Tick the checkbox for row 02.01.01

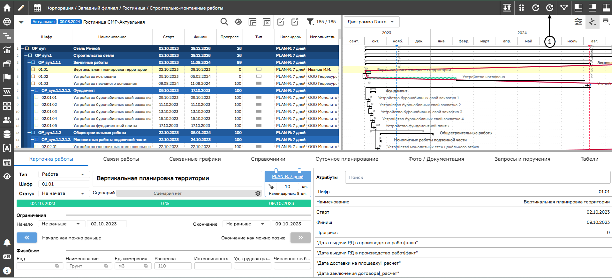click(36, 98)
